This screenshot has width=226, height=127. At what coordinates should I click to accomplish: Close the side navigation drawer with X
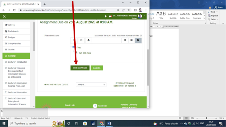click(x=4, y=16)
